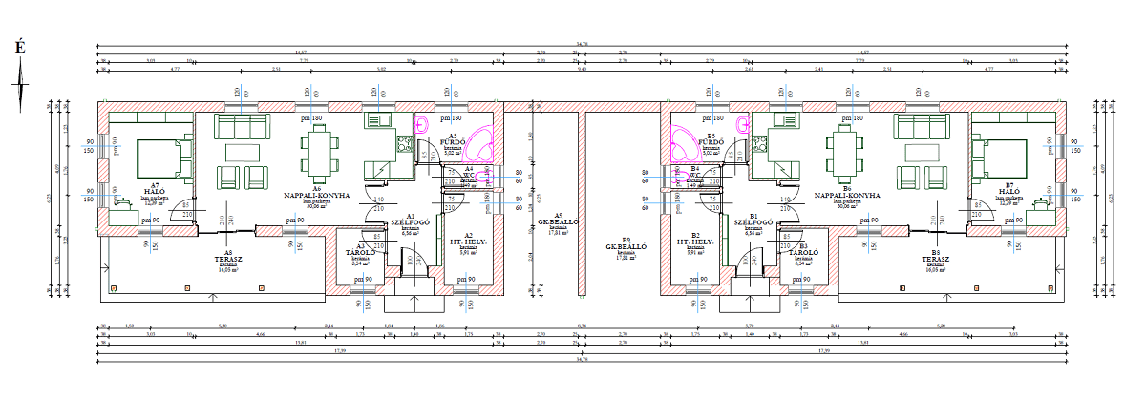
Task: Click the A8 TERASZ room label
Action: [228, 259]
